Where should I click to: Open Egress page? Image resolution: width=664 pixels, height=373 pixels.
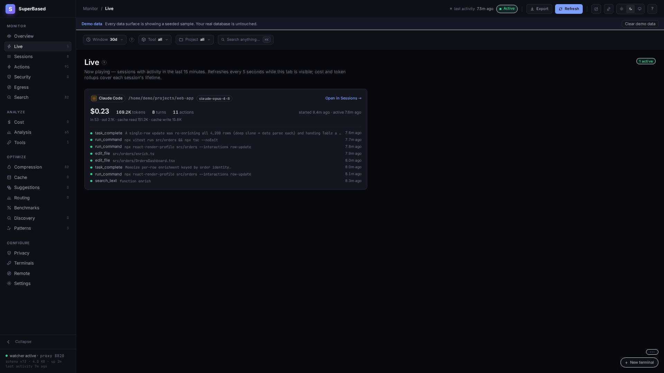38,87
